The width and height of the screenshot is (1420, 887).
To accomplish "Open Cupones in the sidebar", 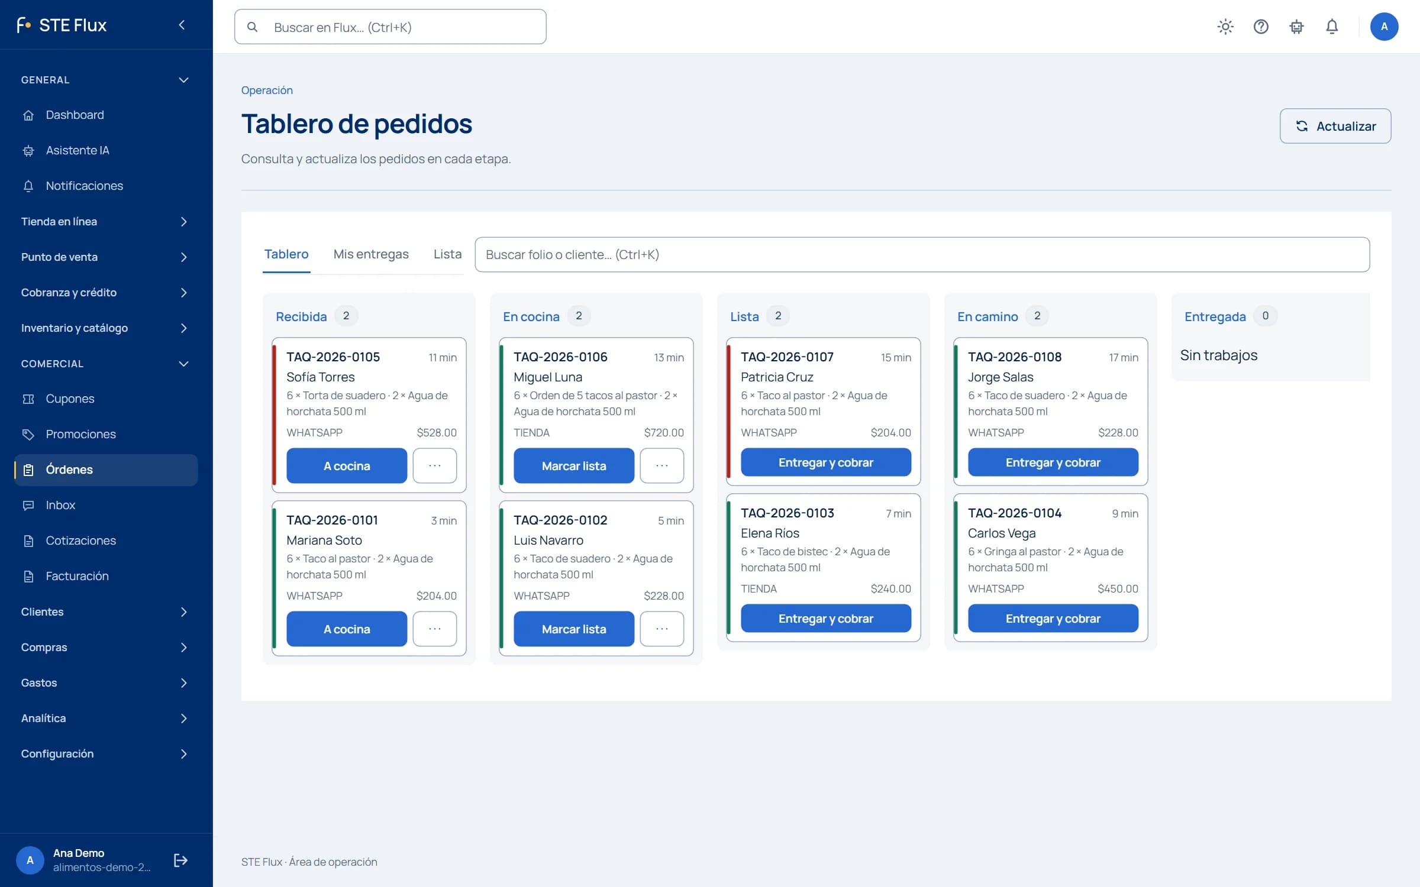I will [x=106, y=399].
